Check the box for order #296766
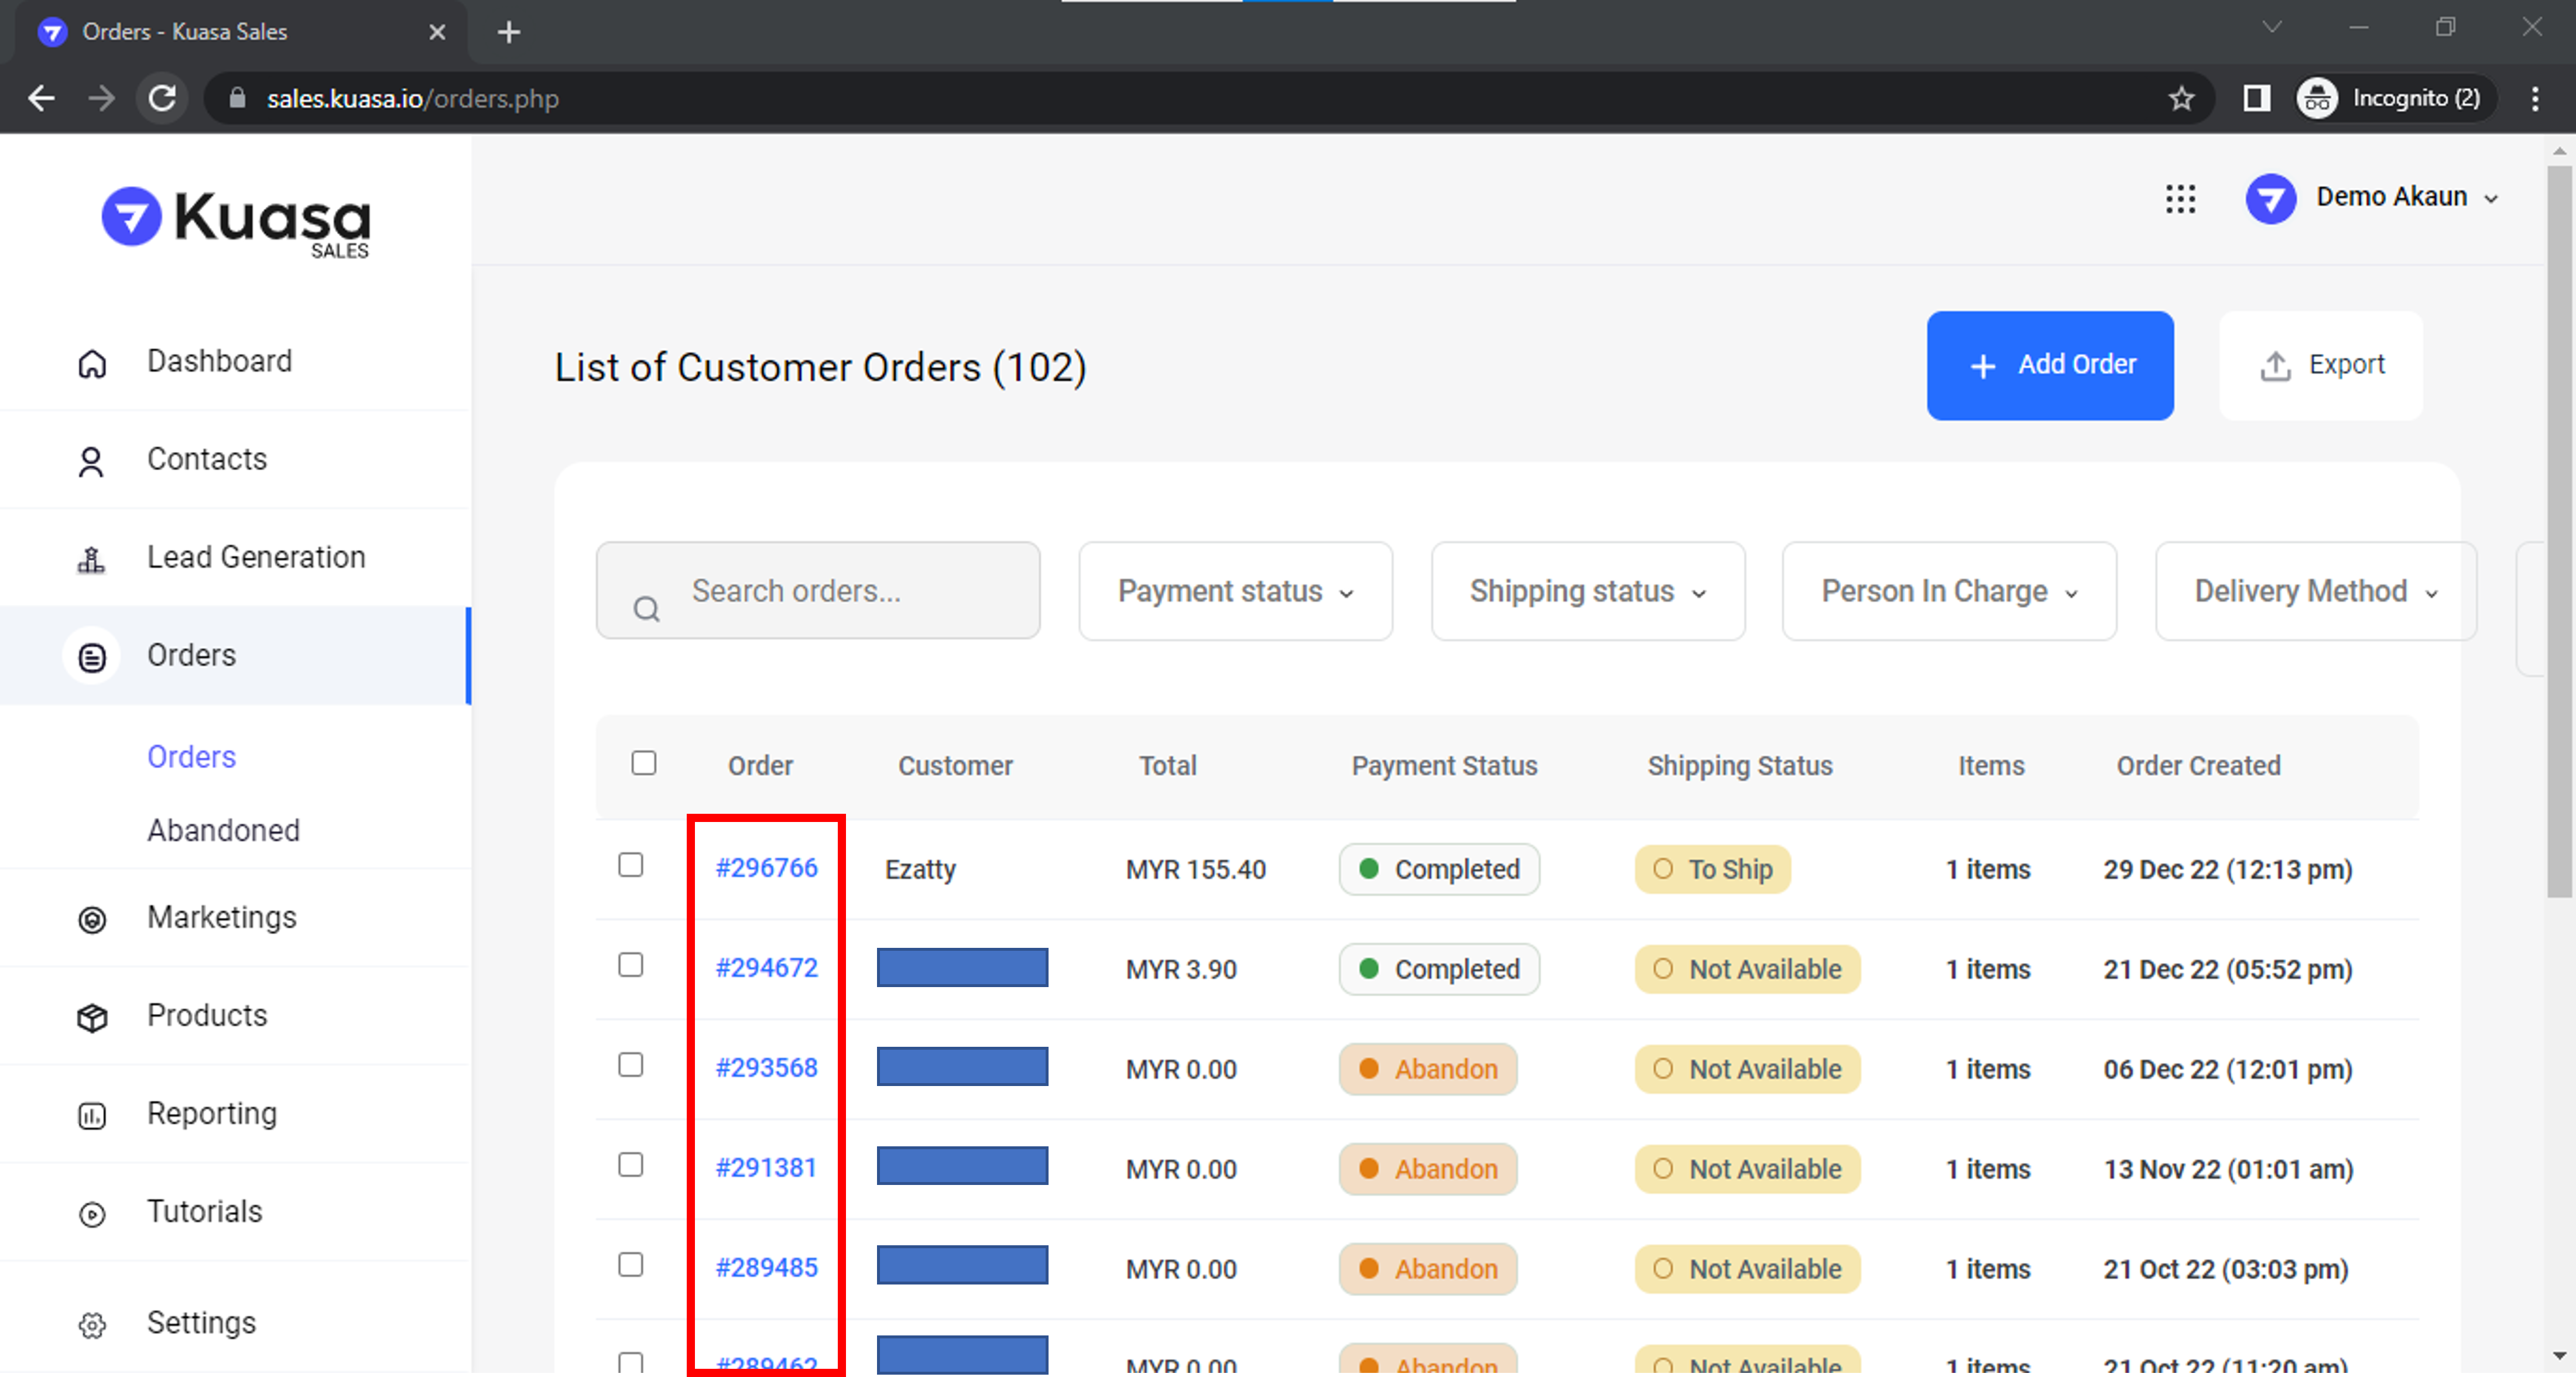 (x=631, y=865)
